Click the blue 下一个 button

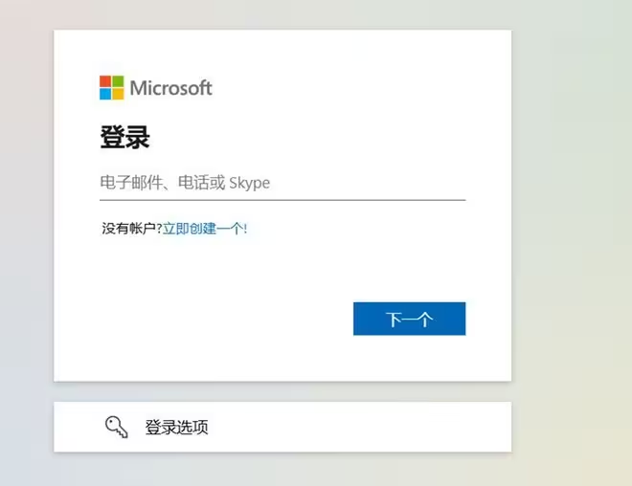[409, 319]
